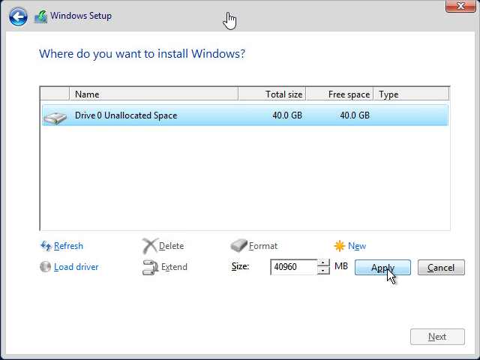Viewport: 480px width, 360px height.
Task: Click the Next button
Action: [x=437, y=337]
